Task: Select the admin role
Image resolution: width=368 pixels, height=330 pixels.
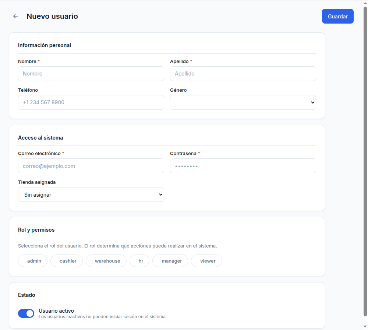Action: (33, 261)
